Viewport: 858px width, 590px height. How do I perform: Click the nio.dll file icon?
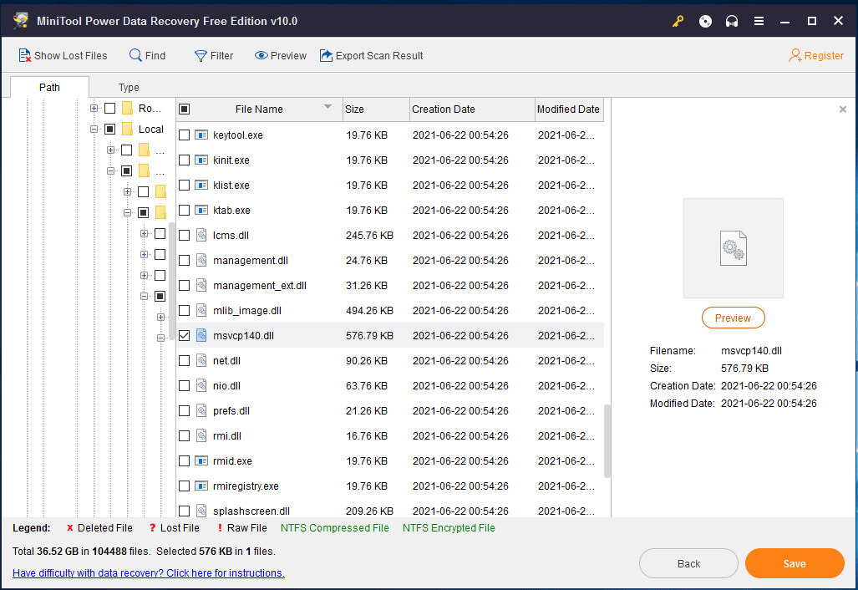(x=201, y=386)
